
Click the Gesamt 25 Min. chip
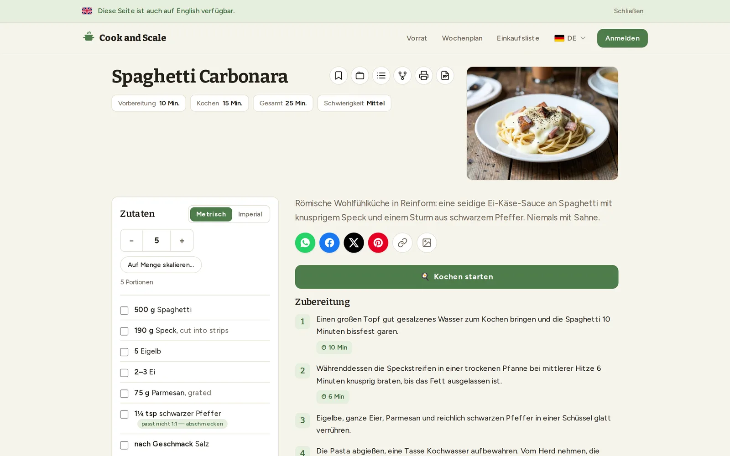[x=283, y=103]
